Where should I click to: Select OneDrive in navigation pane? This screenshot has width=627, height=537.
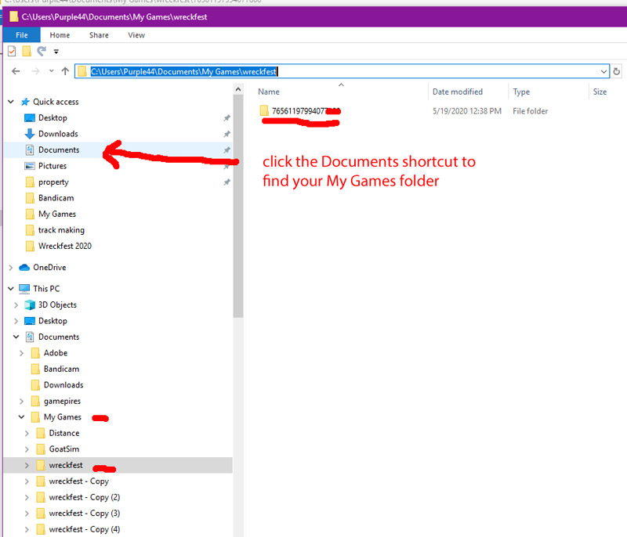click(x=49, y=268)
